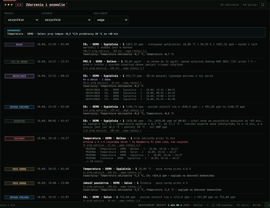Open fullscreen view with the expand icon

point(262,5)
